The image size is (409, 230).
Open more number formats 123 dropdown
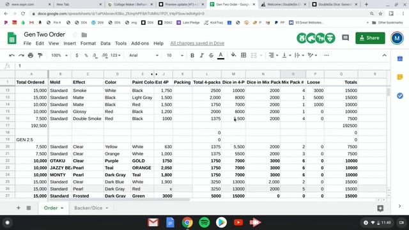coord(115,56)
